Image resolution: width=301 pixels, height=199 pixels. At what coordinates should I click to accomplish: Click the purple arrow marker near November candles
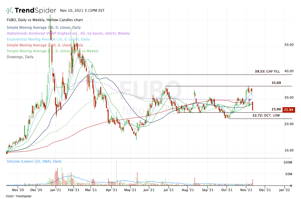pyautogui.click(x=250, y=100)
